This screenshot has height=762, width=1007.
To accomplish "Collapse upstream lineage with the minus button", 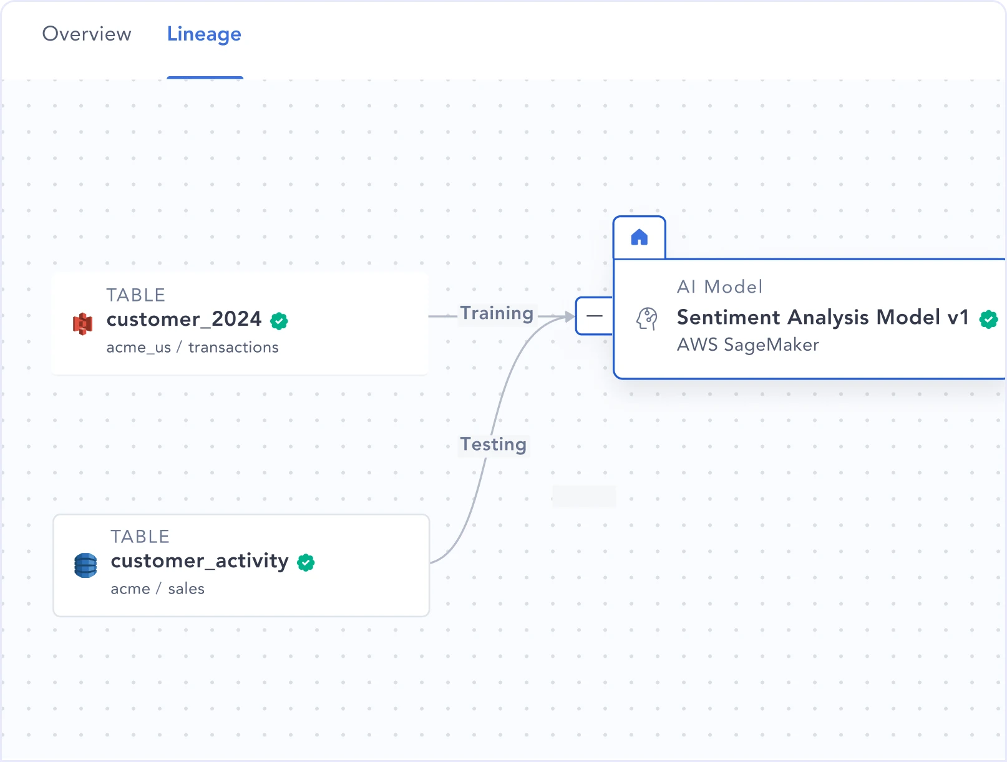I will [594, 316].
